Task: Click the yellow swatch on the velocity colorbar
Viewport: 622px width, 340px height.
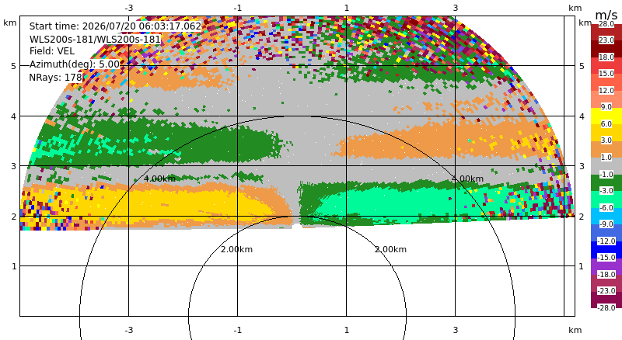Action: point(606,116)
